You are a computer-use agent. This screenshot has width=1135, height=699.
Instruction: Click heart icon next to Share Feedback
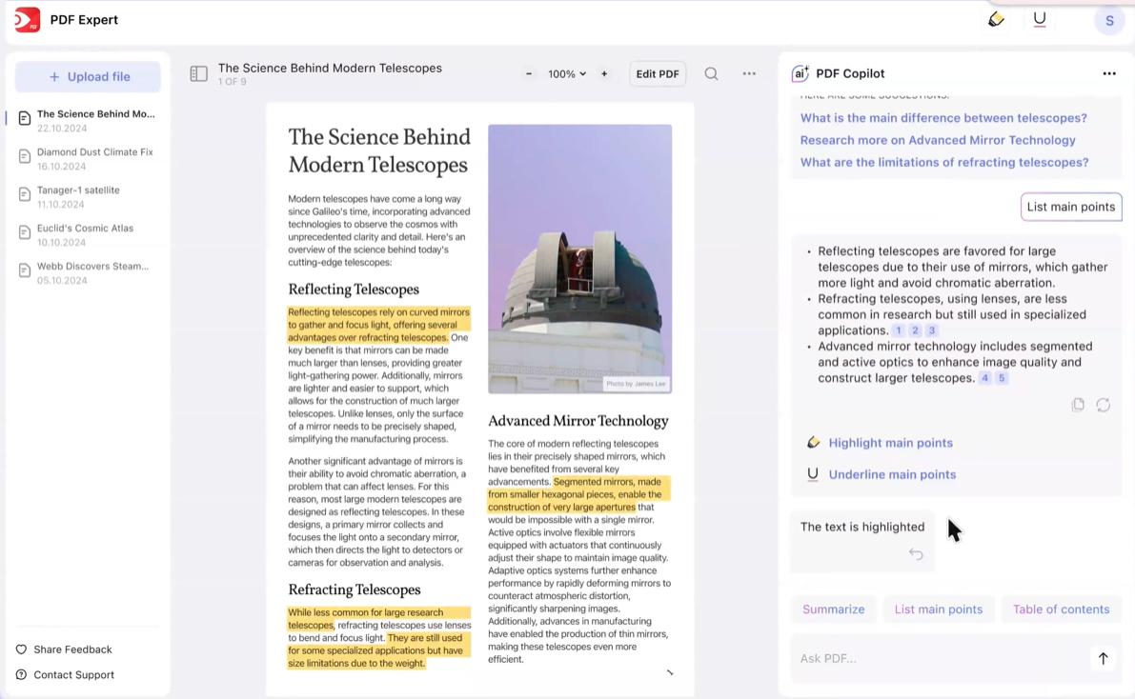tap(21, 649)
